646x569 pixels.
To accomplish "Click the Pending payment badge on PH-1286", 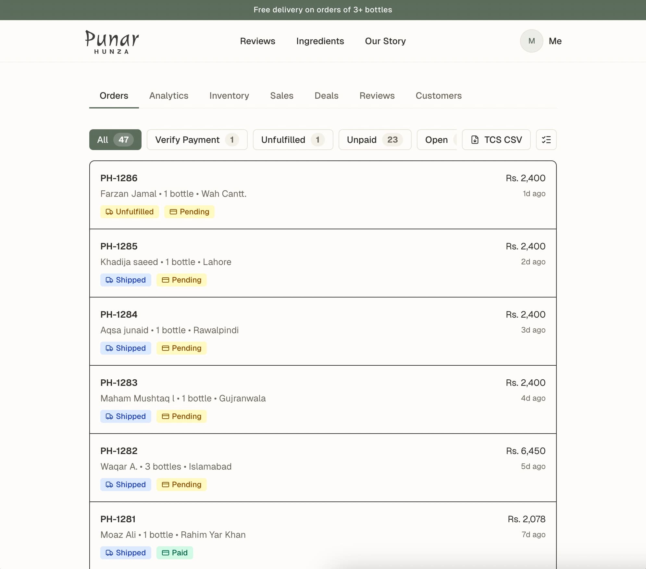I will tap(189, 212).
